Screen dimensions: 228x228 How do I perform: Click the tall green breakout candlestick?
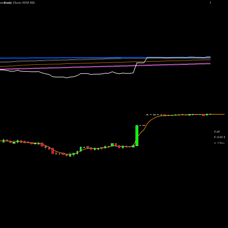pos(137,135)
